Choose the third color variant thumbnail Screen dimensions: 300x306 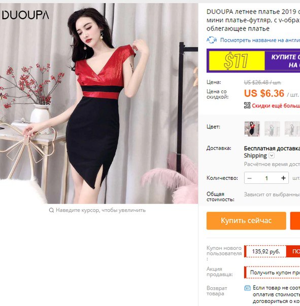point(292,129)
